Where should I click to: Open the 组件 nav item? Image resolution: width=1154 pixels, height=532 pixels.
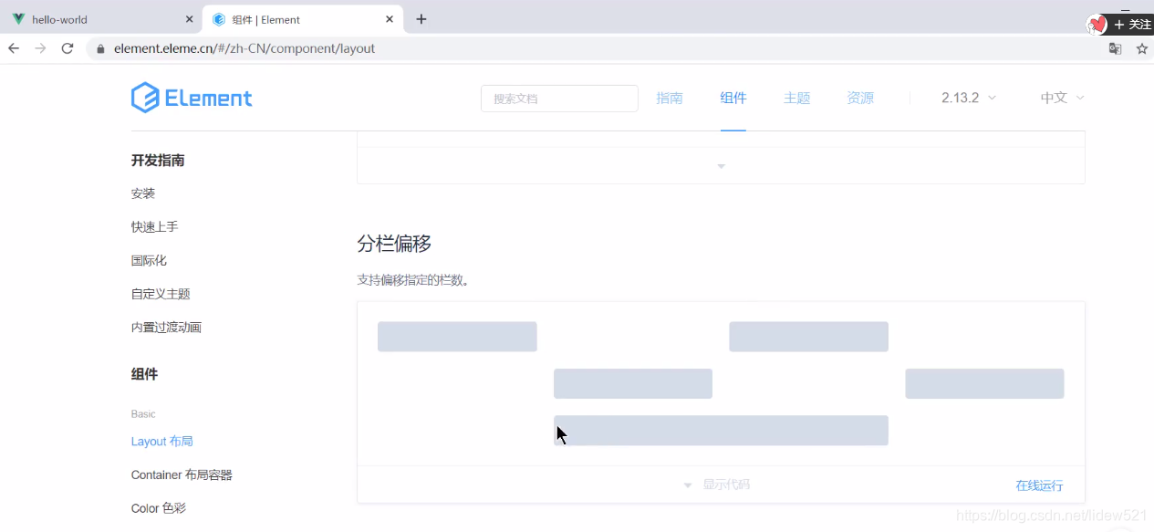pos(733,98)
